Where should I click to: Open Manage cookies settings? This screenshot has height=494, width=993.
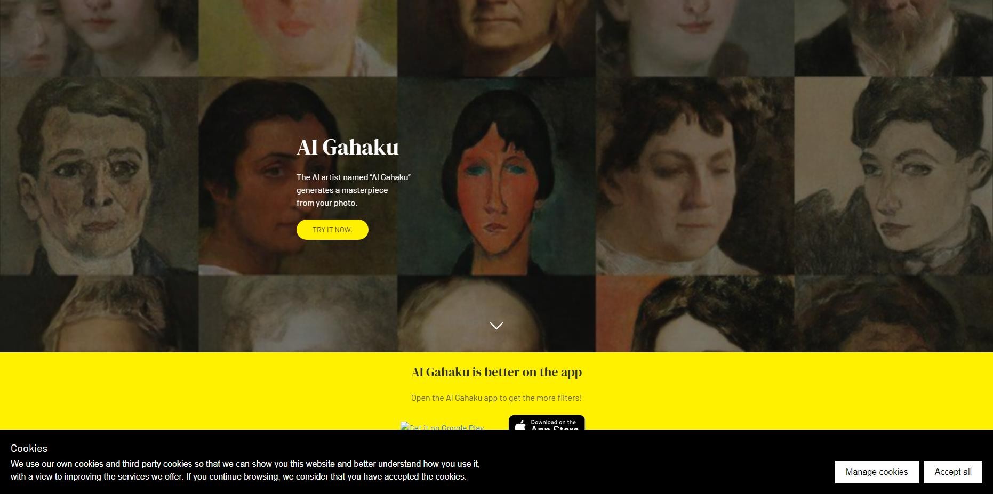click(877, 472)
